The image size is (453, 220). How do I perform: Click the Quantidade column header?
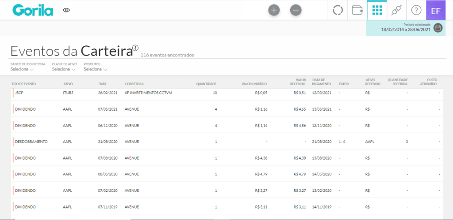206,84
